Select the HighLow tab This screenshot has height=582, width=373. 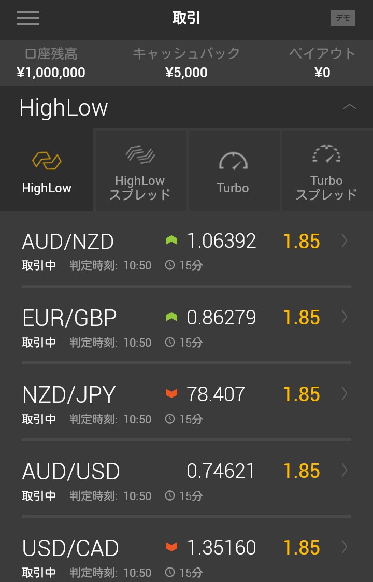(x=47, y=170)
